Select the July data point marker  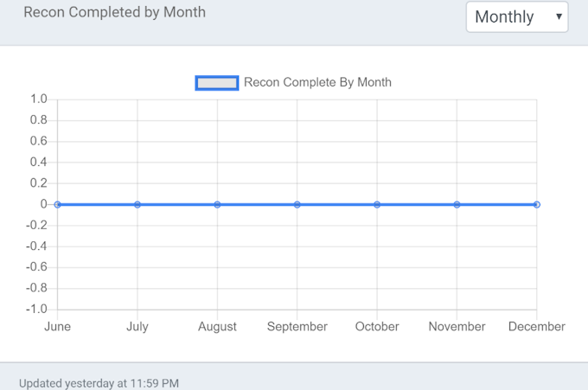click(x=137, y=205)
